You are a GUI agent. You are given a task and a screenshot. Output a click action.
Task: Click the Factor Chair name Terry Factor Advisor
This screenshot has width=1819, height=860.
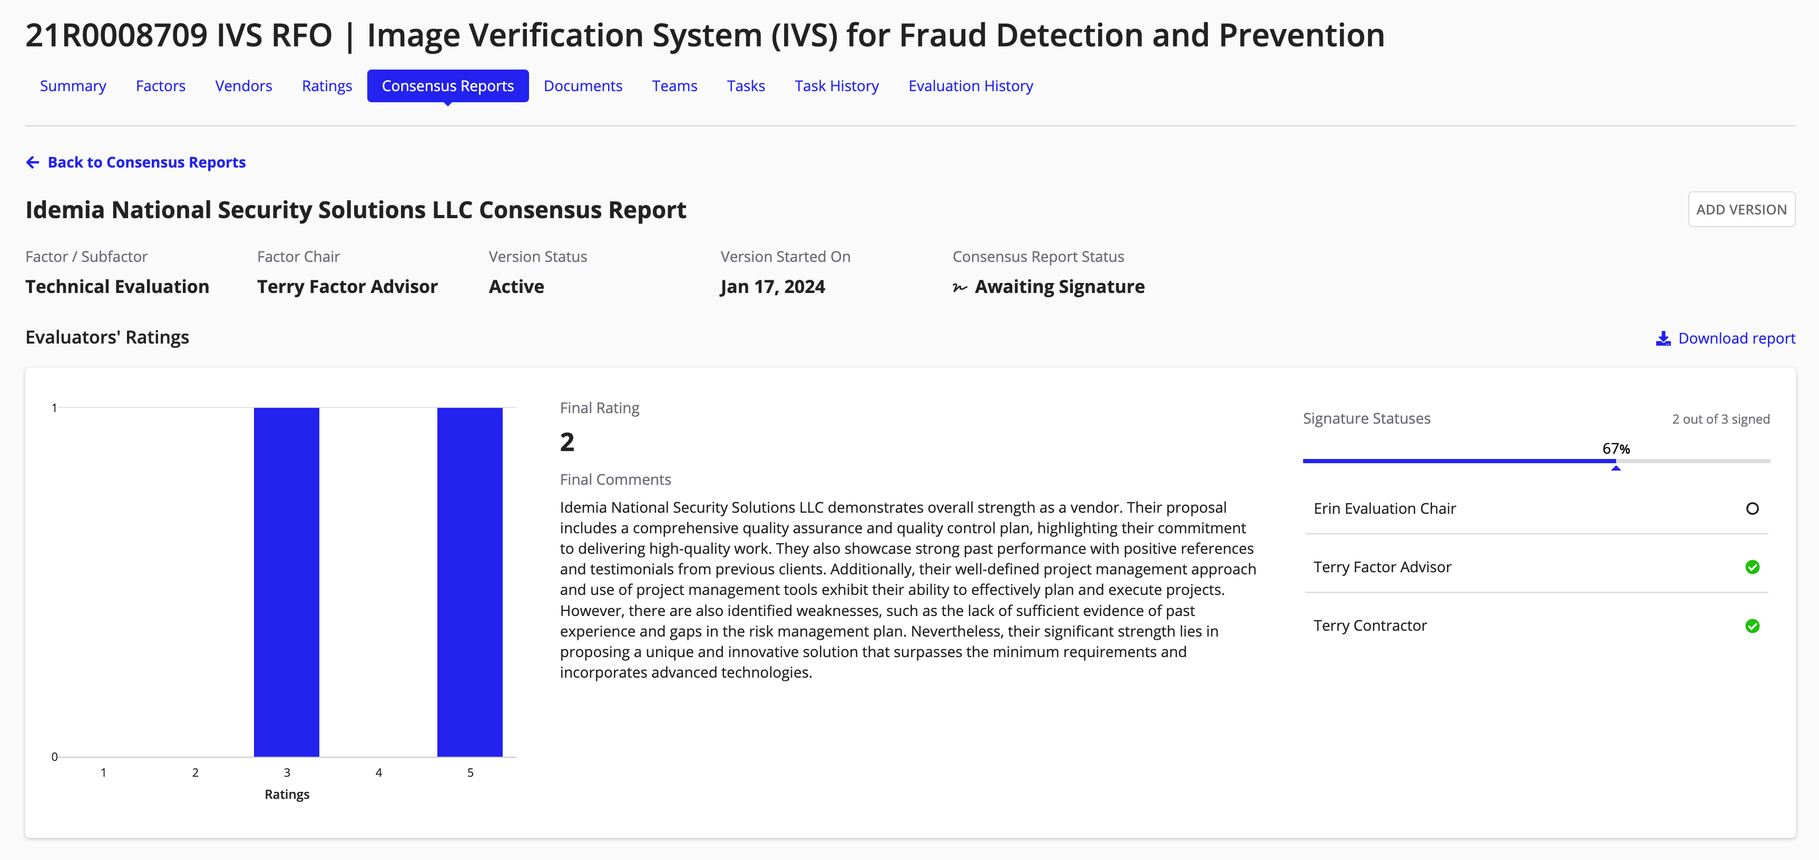point(347,287)
